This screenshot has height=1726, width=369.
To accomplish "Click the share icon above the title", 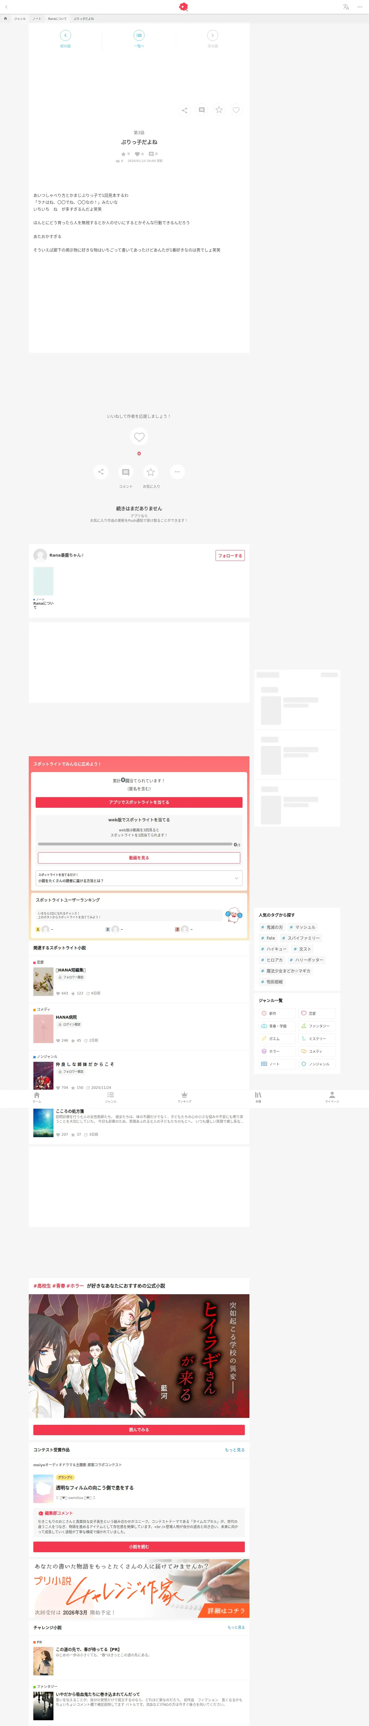I will point(184,110).
